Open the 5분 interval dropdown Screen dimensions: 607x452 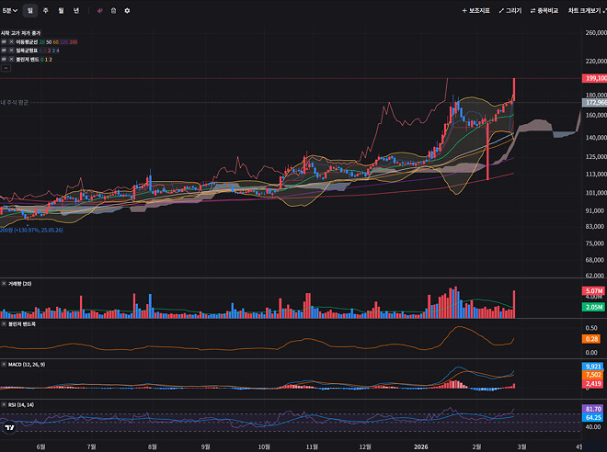coord(10,11)
